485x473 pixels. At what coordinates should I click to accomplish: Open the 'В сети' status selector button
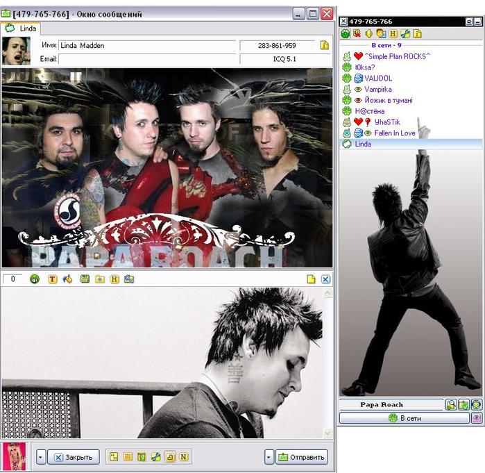[405, 418]
